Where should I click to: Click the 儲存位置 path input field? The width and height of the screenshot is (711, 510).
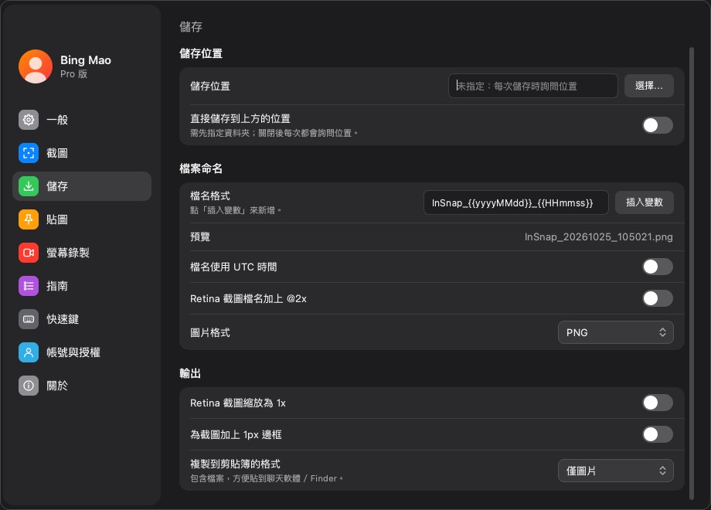pyautogui.click(x=532, y=86)
